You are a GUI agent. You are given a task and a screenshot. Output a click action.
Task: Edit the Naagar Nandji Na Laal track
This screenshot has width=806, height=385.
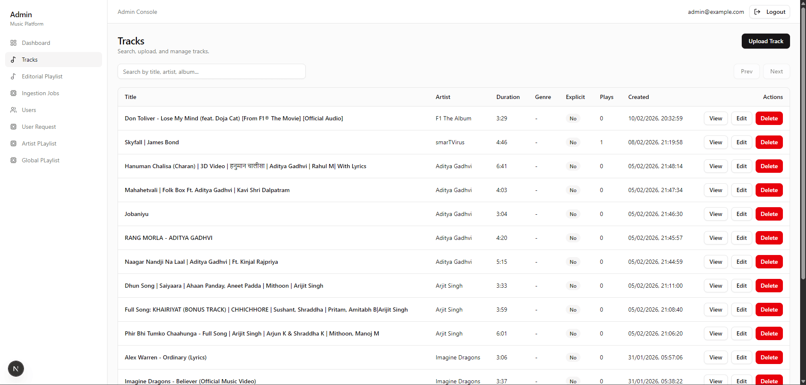point(742,262)
